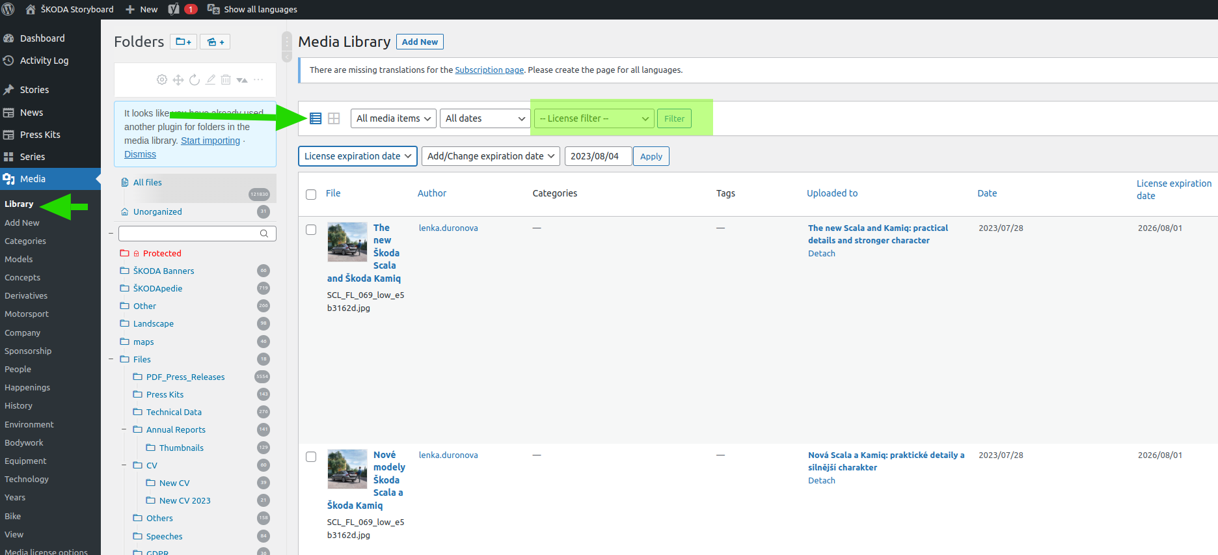Collapse the root folder tree toggle beside search
Screen dimensions: 1218x555
click(x=111, y=233)
